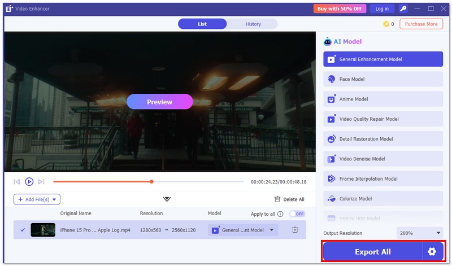
Task: Uncheck the iPhone 15 Pro video checkmark
Action: [23, 230]
